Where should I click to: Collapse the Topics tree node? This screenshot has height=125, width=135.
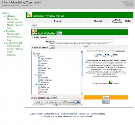[x=36, y=56]
